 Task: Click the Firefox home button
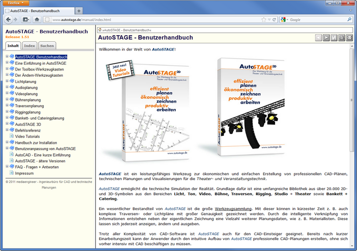point(37,20)
